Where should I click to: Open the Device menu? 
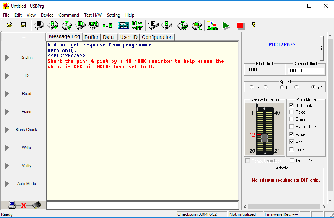click(47, 15)
